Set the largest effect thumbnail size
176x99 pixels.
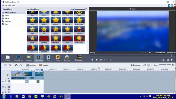[86, 9]
